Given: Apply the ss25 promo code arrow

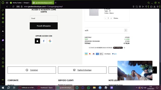Looking at the screenshot, I should click(x=126, y=30).
